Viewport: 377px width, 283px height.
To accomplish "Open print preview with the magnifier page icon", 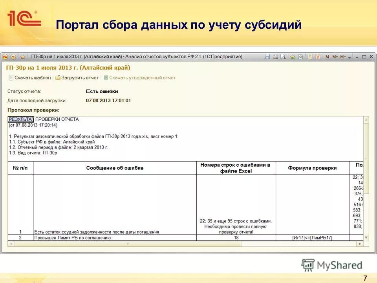I will [x=283, y=57].
